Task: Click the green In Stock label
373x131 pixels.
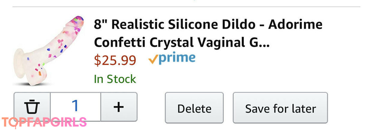Action: pyautogui.click(x=115, y=79)
